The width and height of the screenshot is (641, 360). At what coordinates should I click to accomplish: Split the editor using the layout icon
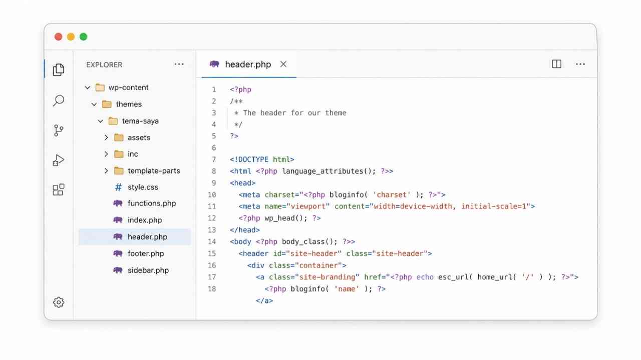tap(556, 64)
